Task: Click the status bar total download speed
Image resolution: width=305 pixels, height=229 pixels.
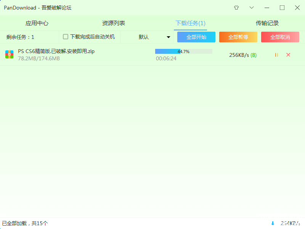Action: [x=290, y=223]
